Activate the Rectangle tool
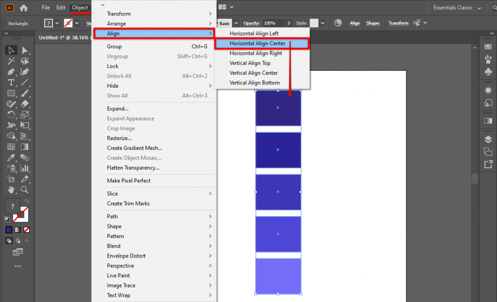 coord(11,93)
